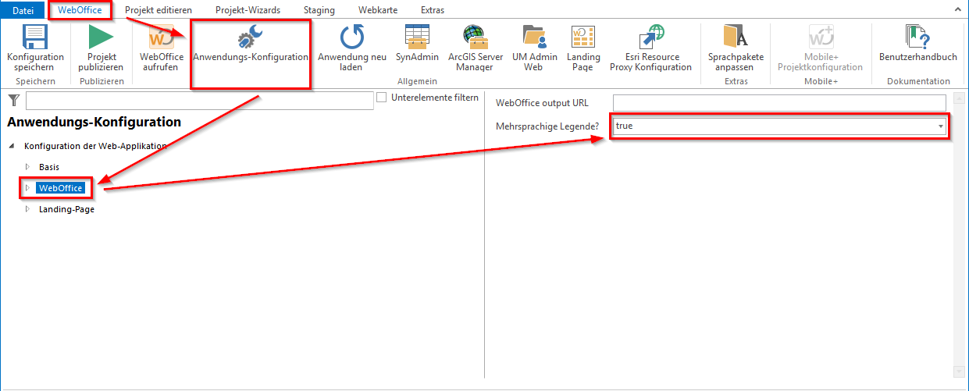The height and width of the screenshot is (391, 969).
Task: Open ArcGIS Server Manager icon
Action: pyautogui.click(x=475, y=37)
